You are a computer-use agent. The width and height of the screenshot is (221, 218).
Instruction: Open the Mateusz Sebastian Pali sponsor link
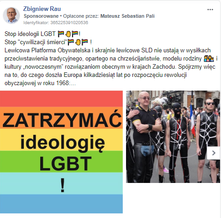point(127,16)
